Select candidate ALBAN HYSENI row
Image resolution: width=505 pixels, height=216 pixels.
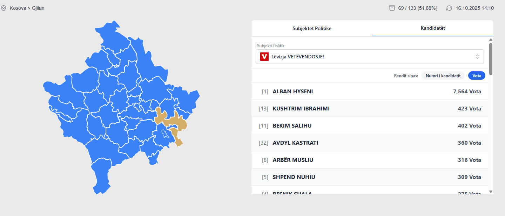pos(370,92)
